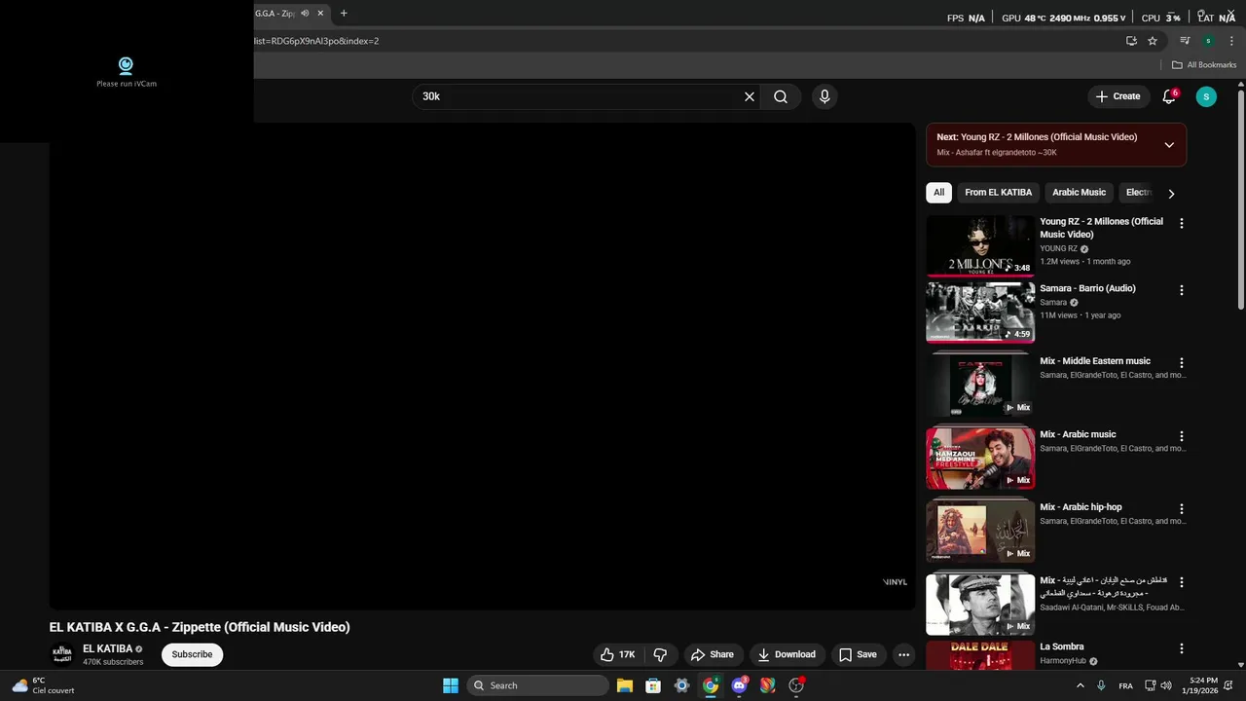Open YouTube notifications bell

tap(1169, 96)
